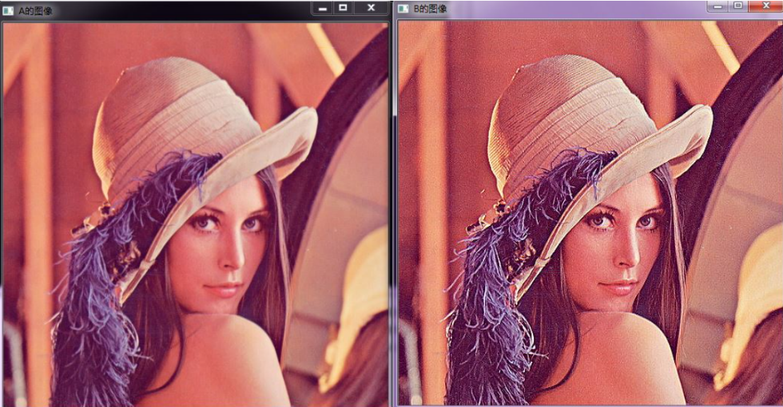783x407 pixels.
Task: Click the "B的图像" window title text
Action: (x=430, y=9)
